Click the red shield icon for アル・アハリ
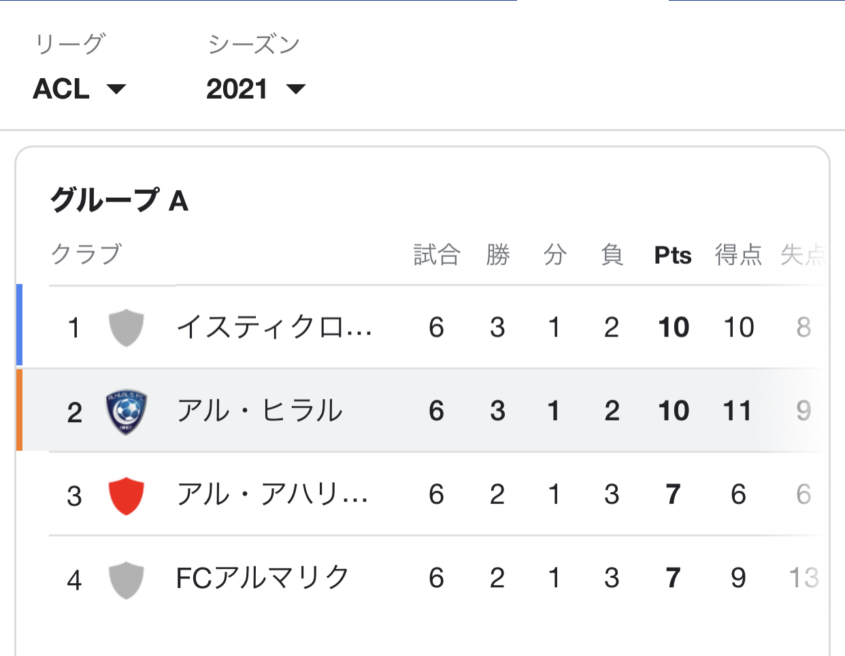This screenshot has height=656, width=845. (x=126, y=495)
